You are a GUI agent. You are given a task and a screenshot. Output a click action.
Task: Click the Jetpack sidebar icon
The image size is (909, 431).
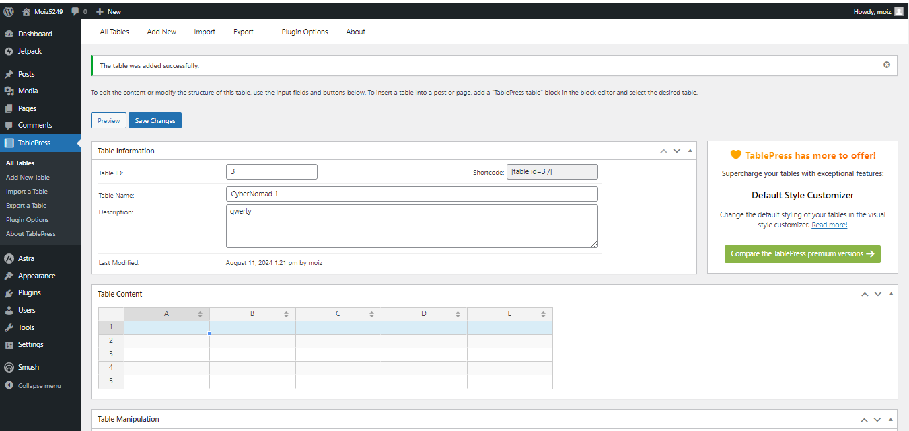coord(9,51)
